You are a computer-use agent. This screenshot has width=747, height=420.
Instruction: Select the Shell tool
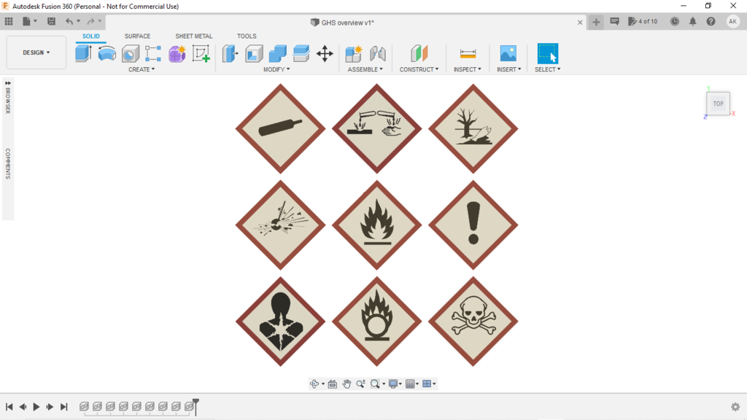click(254, 54)
